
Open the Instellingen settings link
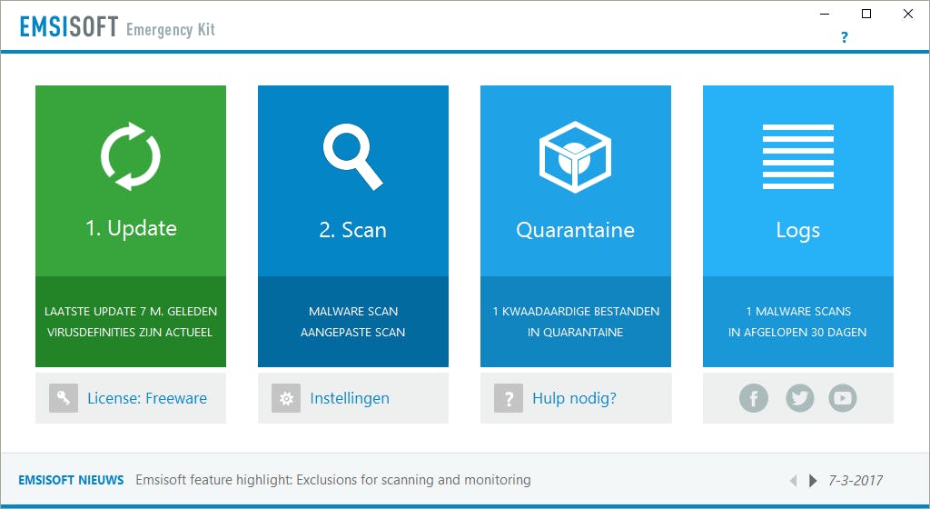(x=350, y=398)
